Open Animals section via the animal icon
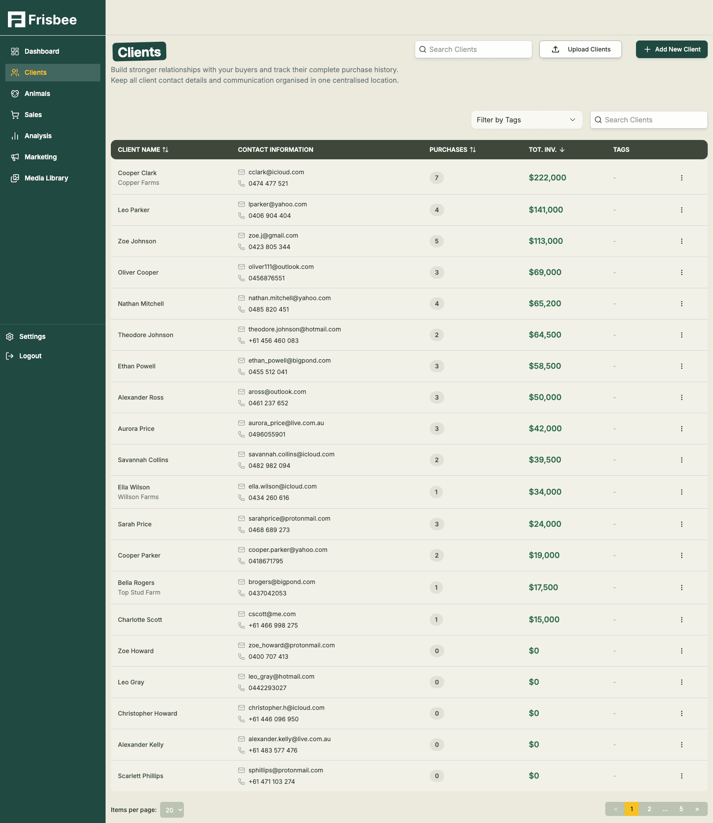The height and width of the screenshot is (823, 713). 15,93
